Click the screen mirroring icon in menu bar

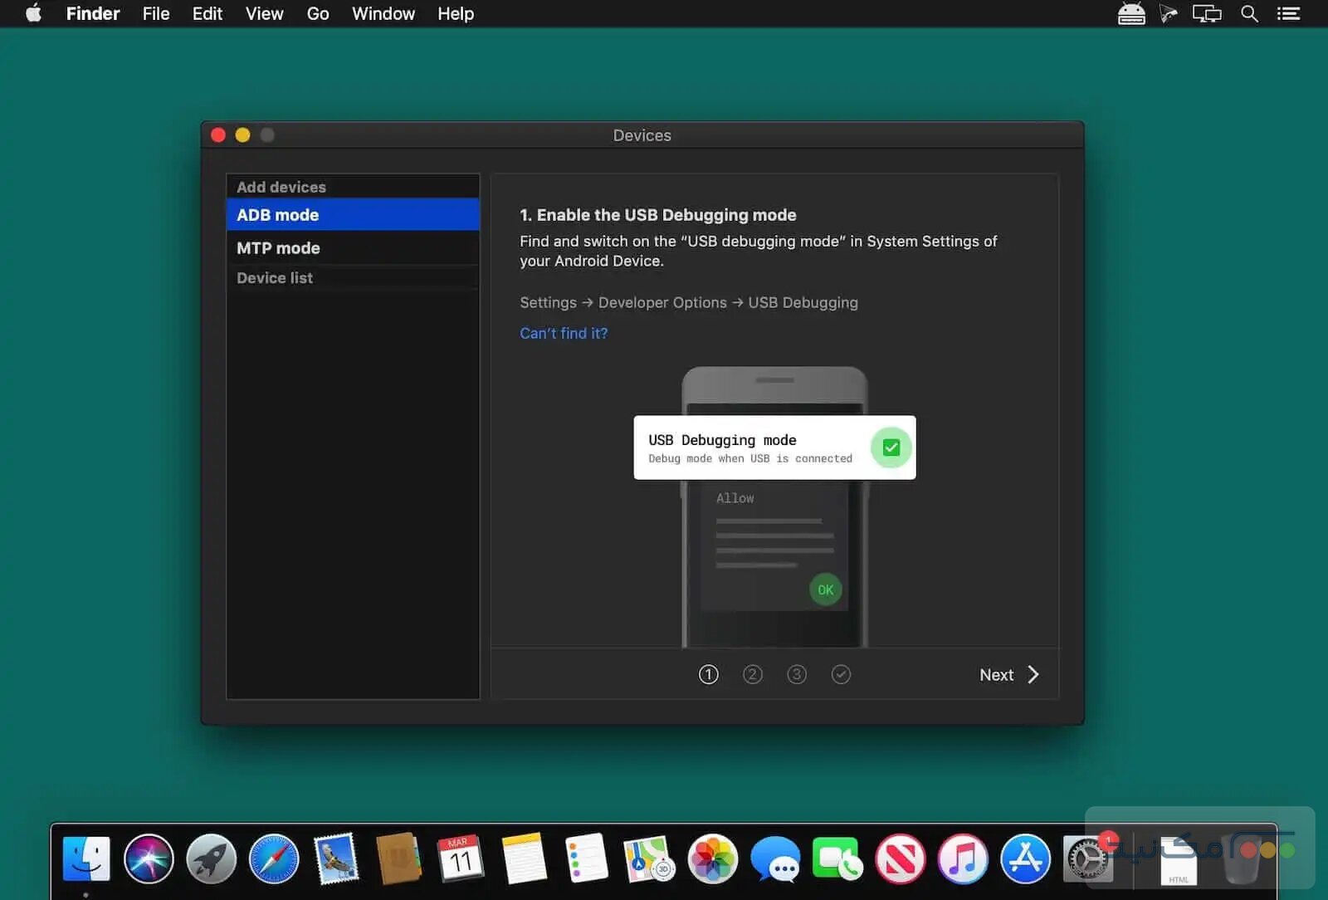1207,13
